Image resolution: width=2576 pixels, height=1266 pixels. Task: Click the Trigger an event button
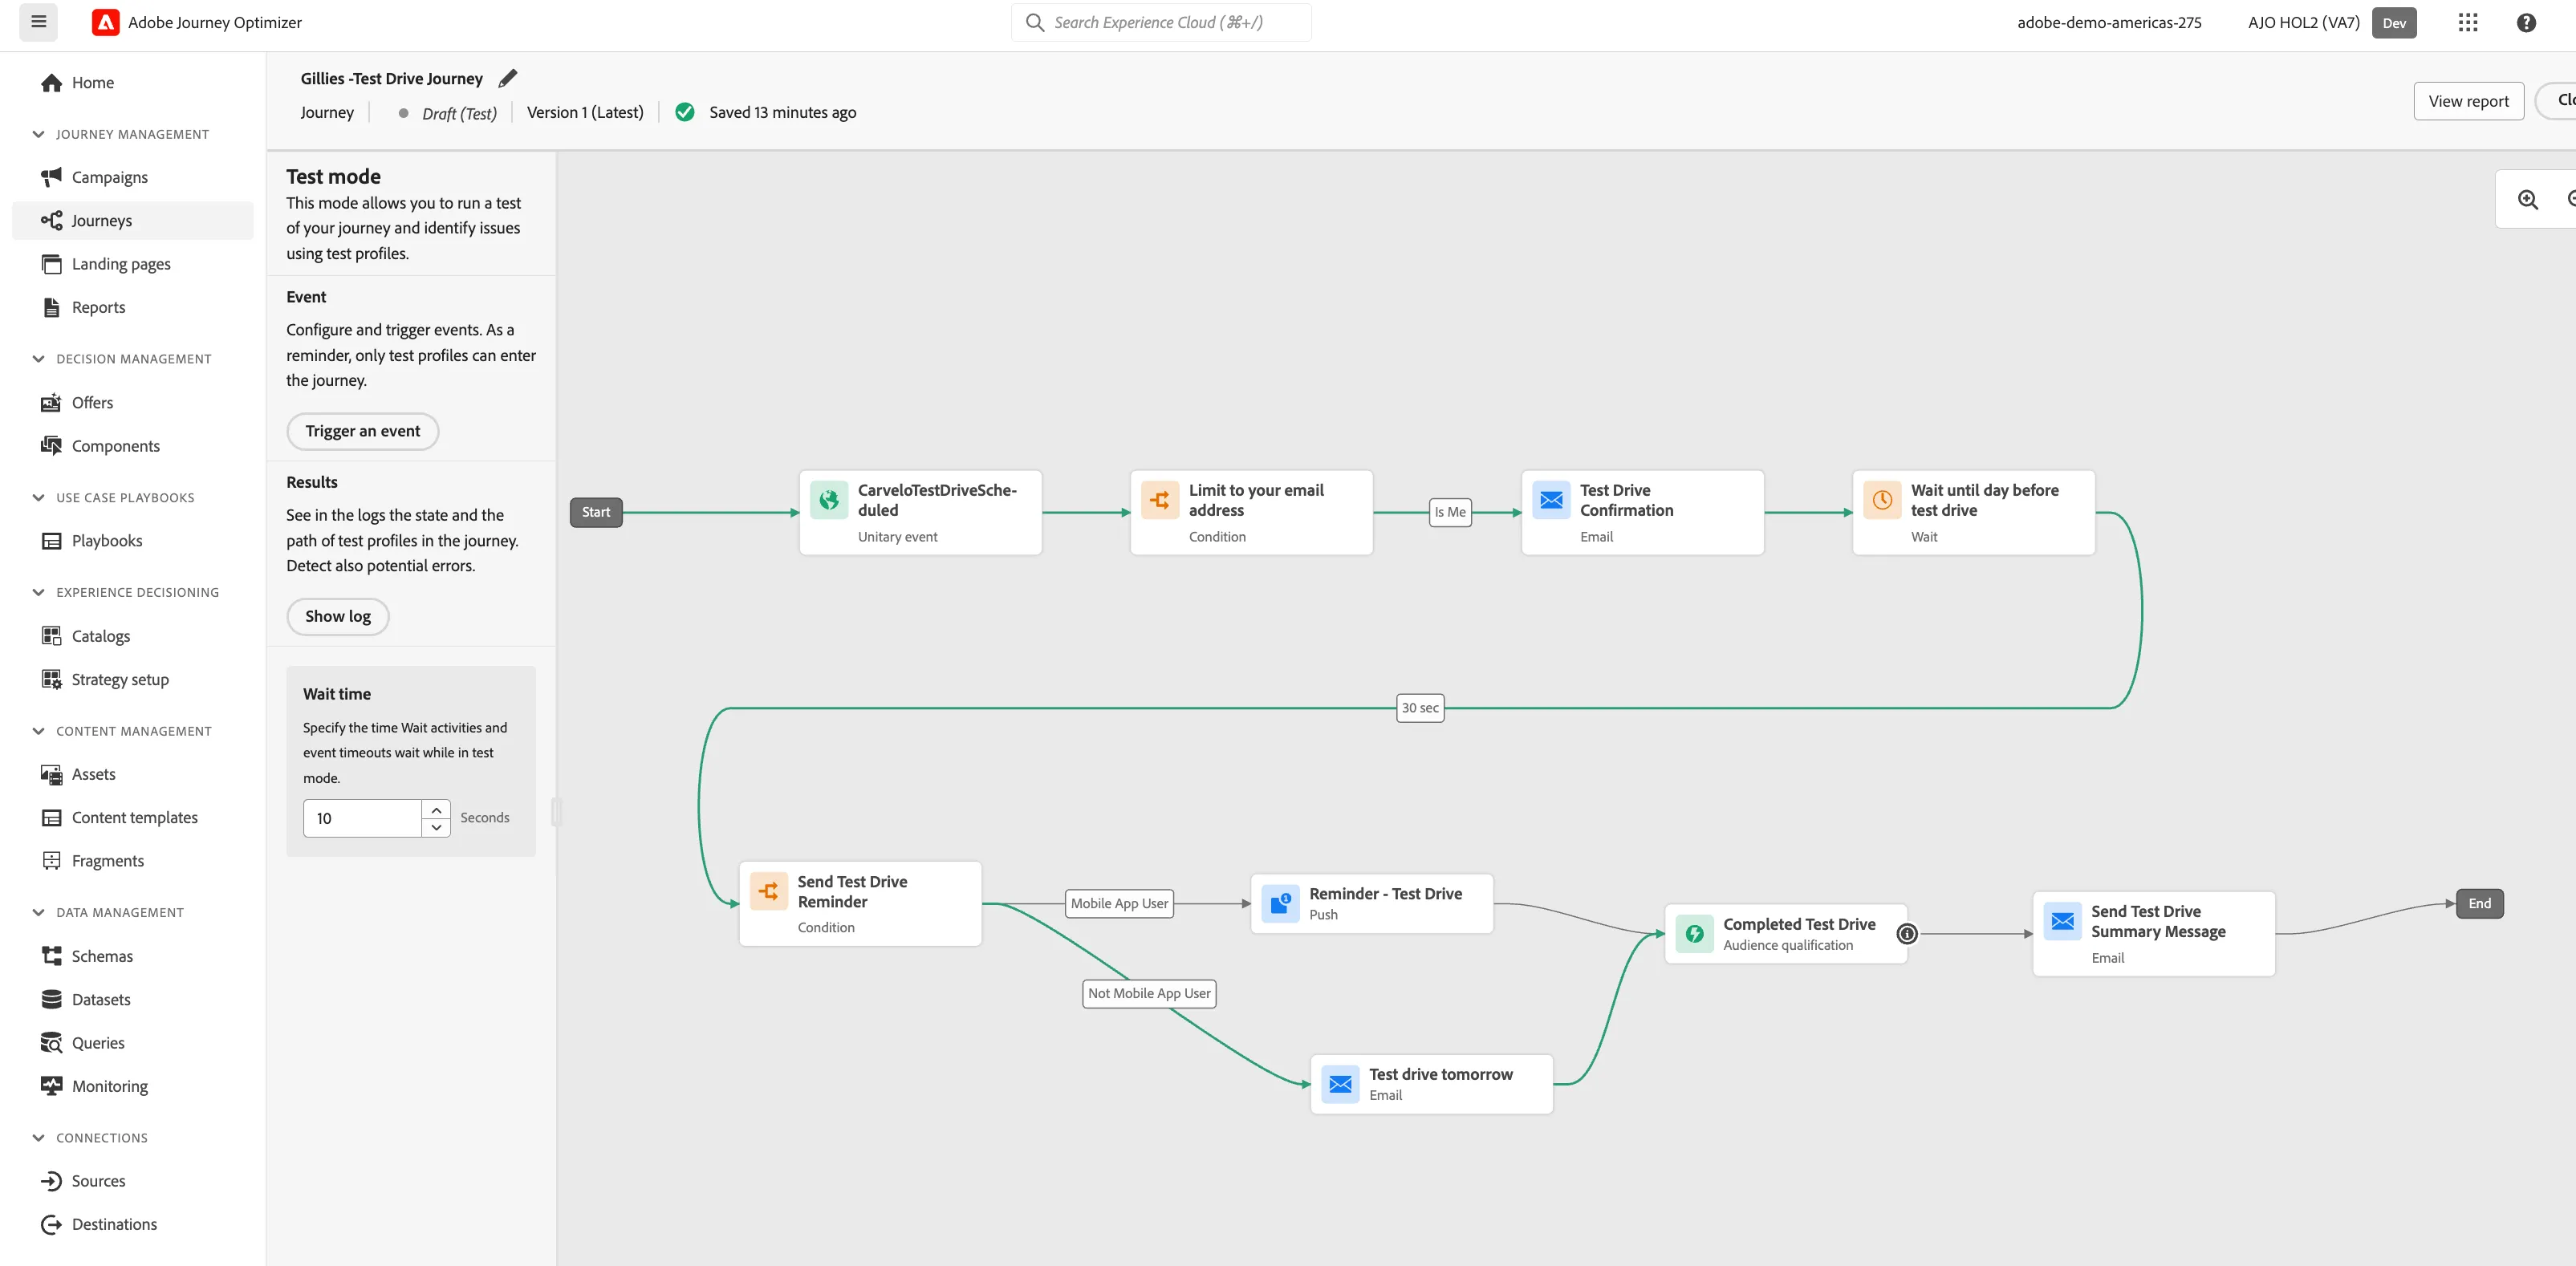(362, 431)
